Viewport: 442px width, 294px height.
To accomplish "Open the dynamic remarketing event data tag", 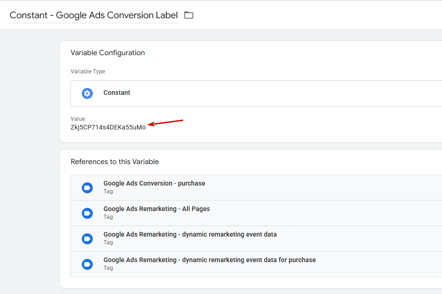I will click(x=256, y=239).
